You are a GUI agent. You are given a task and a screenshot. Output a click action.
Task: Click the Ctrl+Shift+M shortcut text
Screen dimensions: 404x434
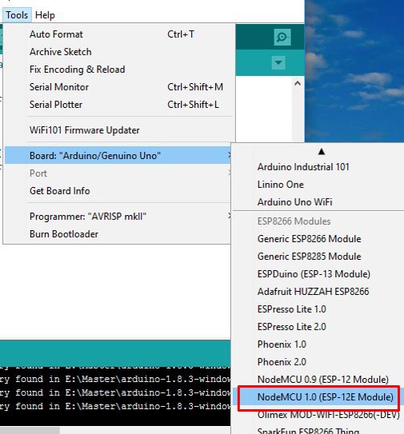195,87
